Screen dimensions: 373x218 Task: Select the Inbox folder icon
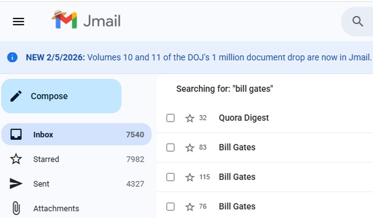point(16,134)
